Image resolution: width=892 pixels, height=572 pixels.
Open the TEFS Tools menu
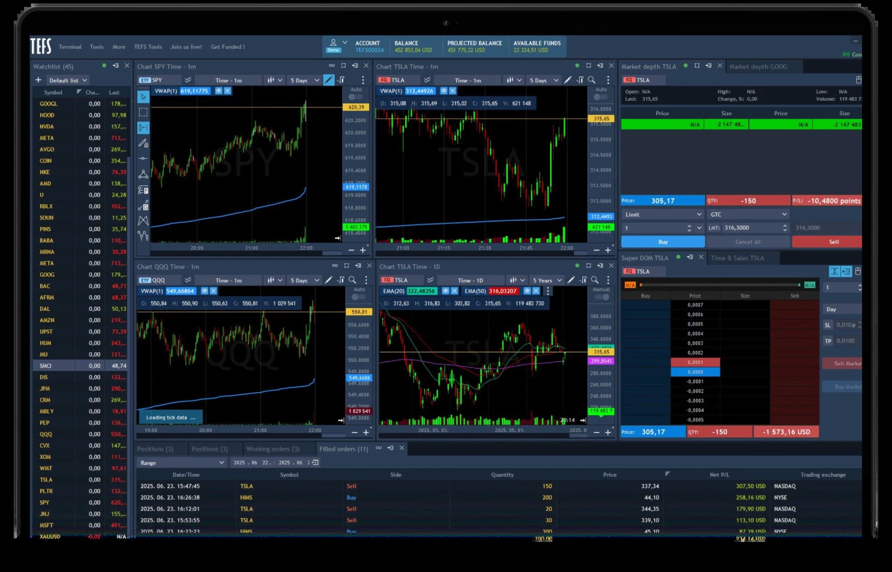[x=148, y=47]
